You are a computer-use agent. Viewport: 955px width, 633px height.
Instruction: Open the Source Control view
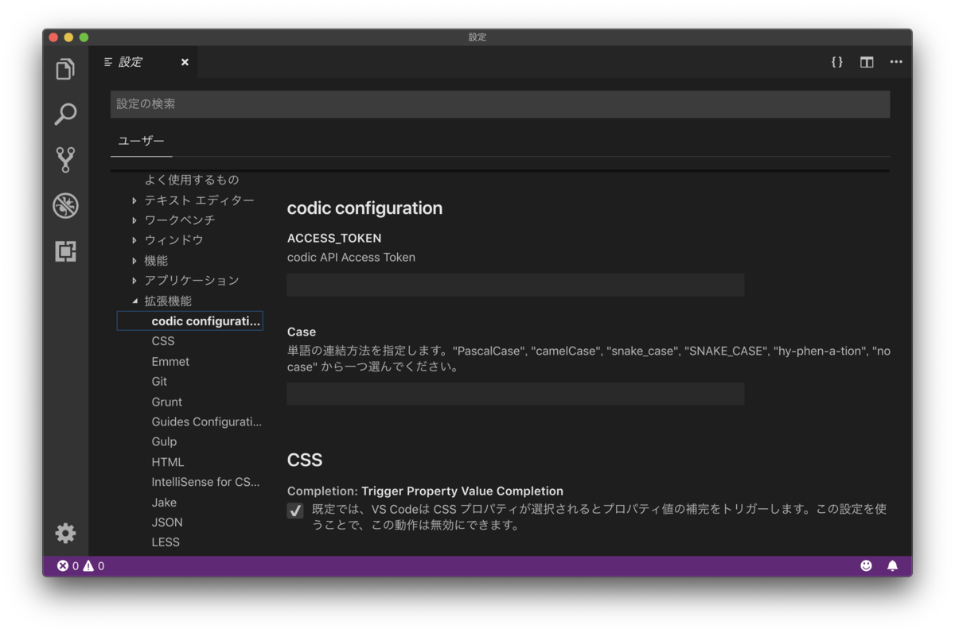pyautogui.click(x=65, y=158)
